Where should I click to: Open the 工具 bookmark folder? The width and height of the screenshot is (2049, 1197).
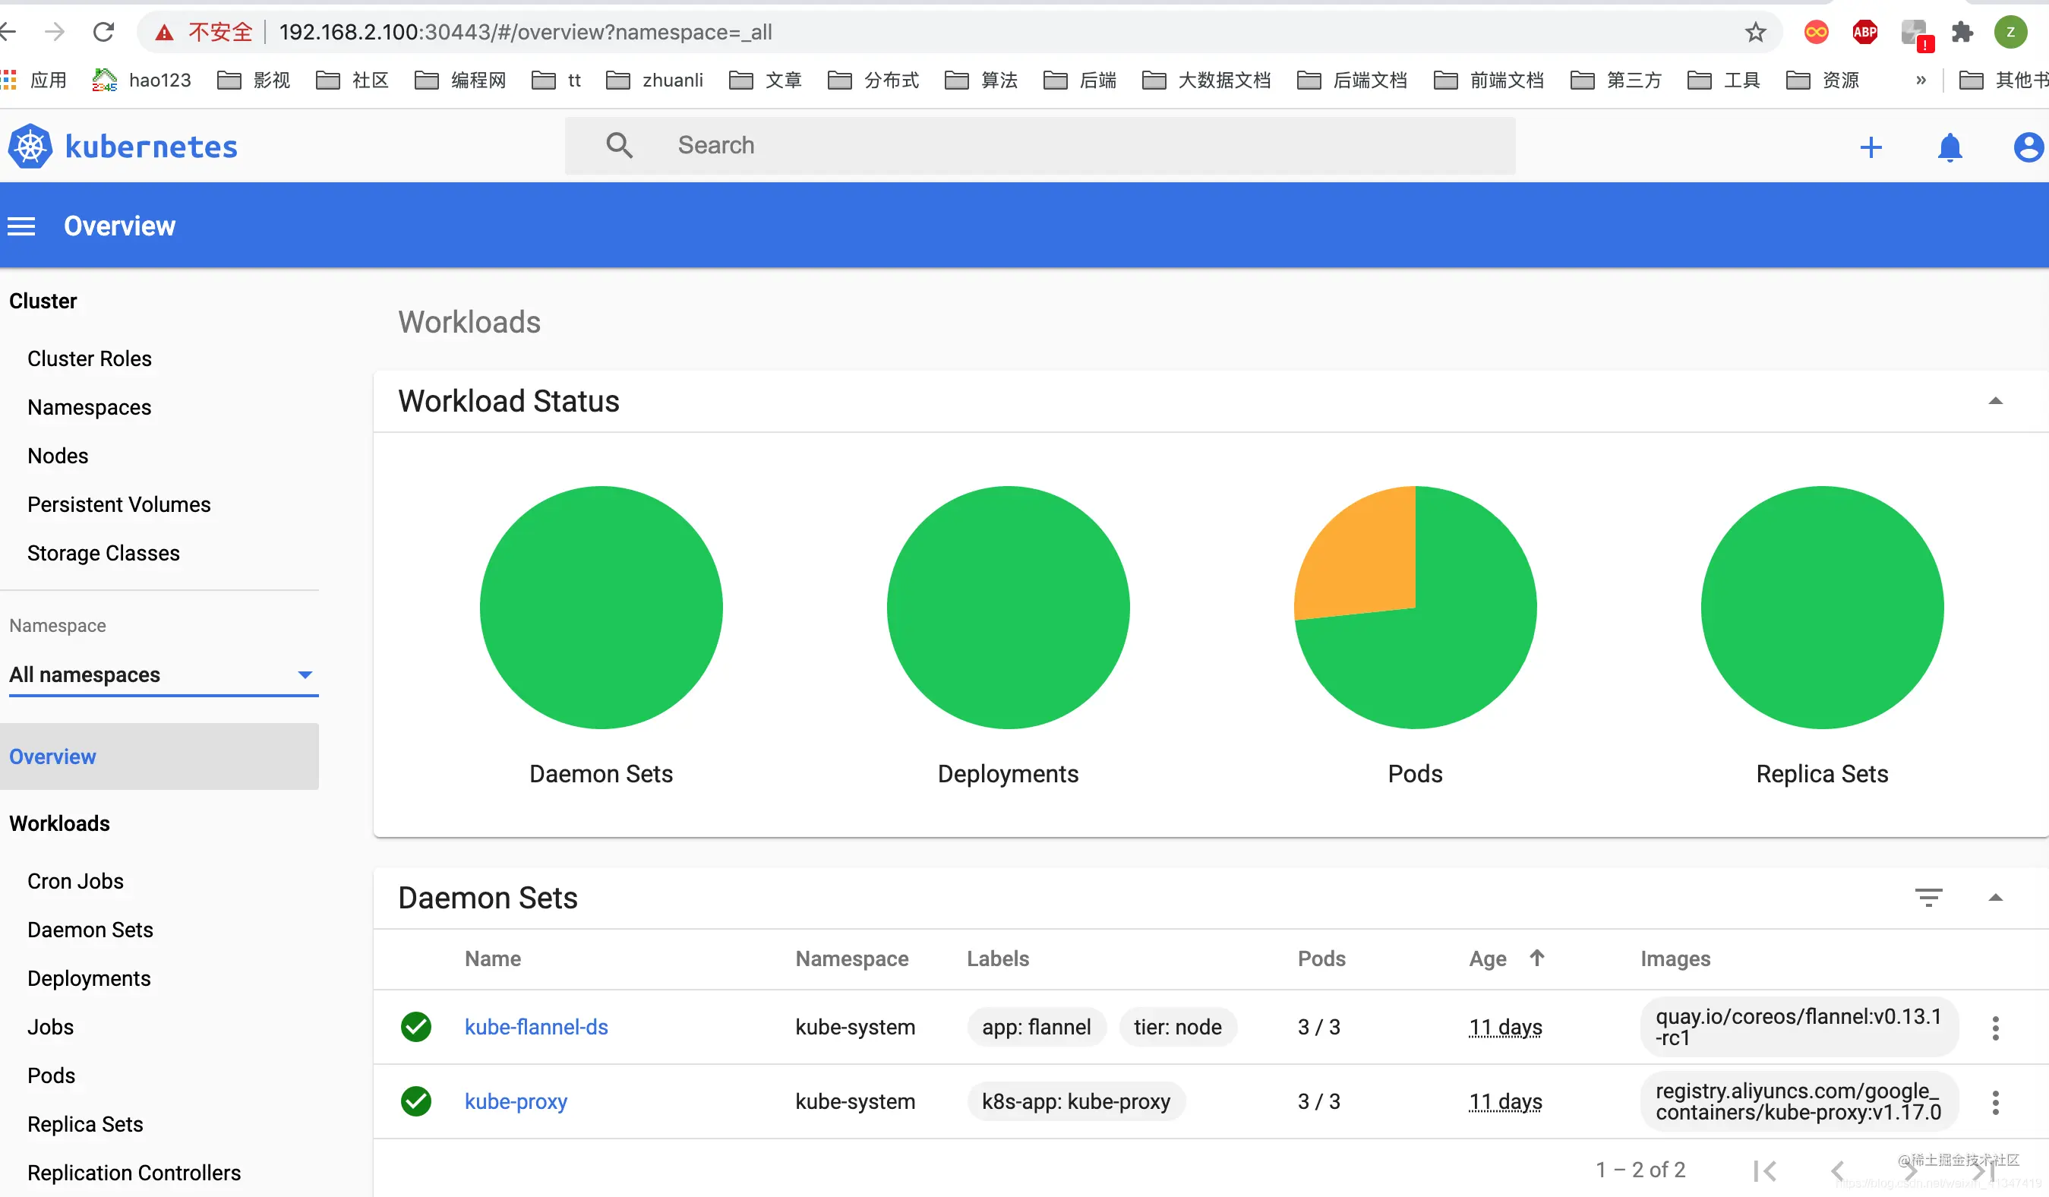[1724, 80]
